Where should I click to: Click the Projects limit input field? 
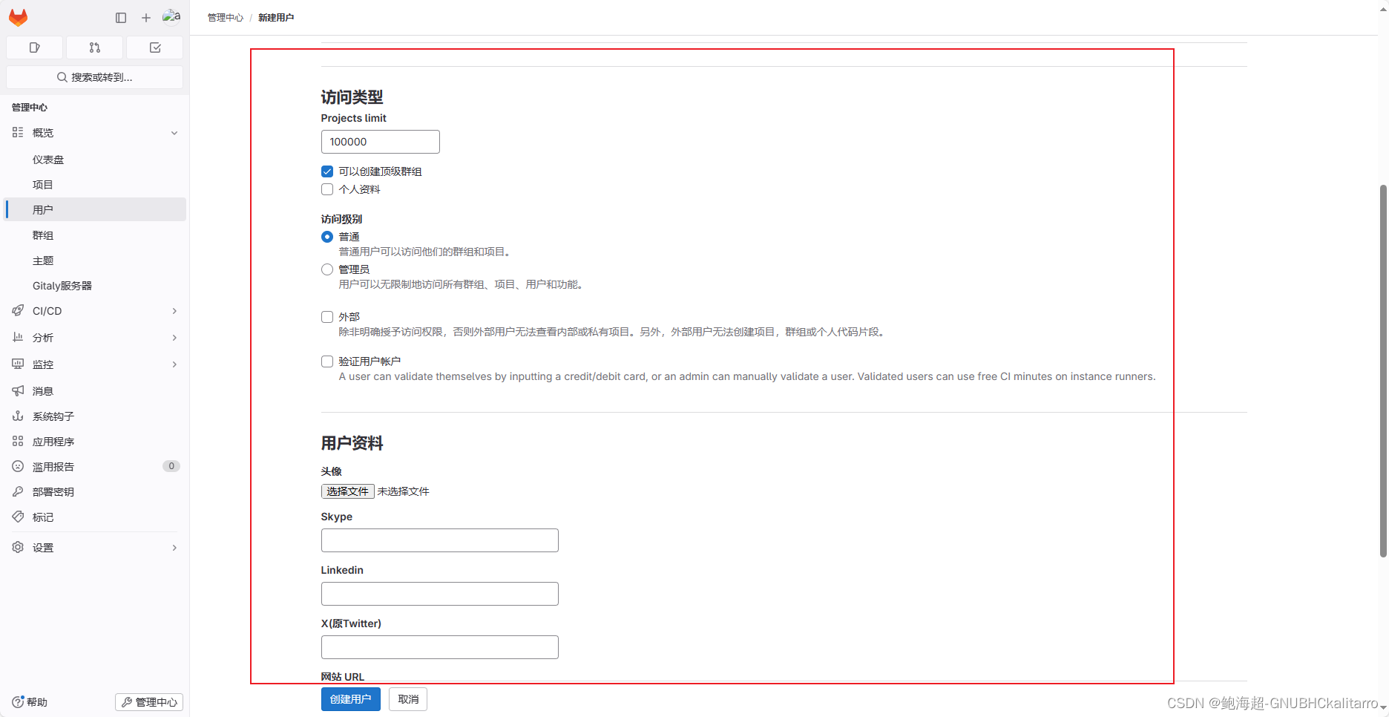pyautogui.click(x=381, y=142)
